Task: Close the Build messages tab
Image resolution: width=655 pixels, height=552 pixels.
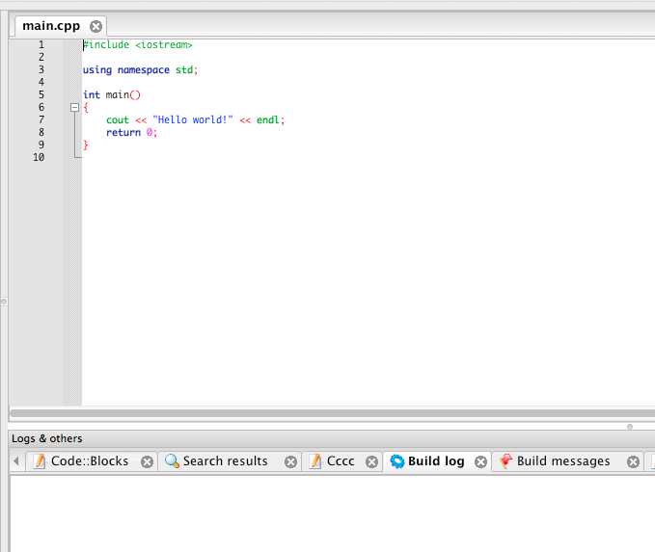Action: tap(633, 462)
